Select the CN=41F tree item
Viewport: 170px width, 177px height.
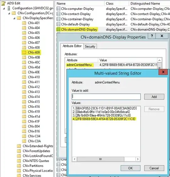34,121
